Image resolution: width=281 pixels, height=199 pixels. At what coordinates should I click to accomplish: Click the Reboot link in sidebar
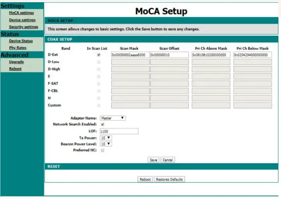click(15, 69)
